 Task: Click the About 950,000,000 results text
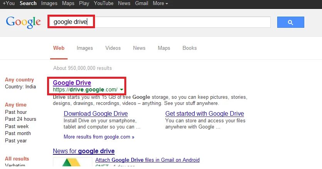(83, 68)
